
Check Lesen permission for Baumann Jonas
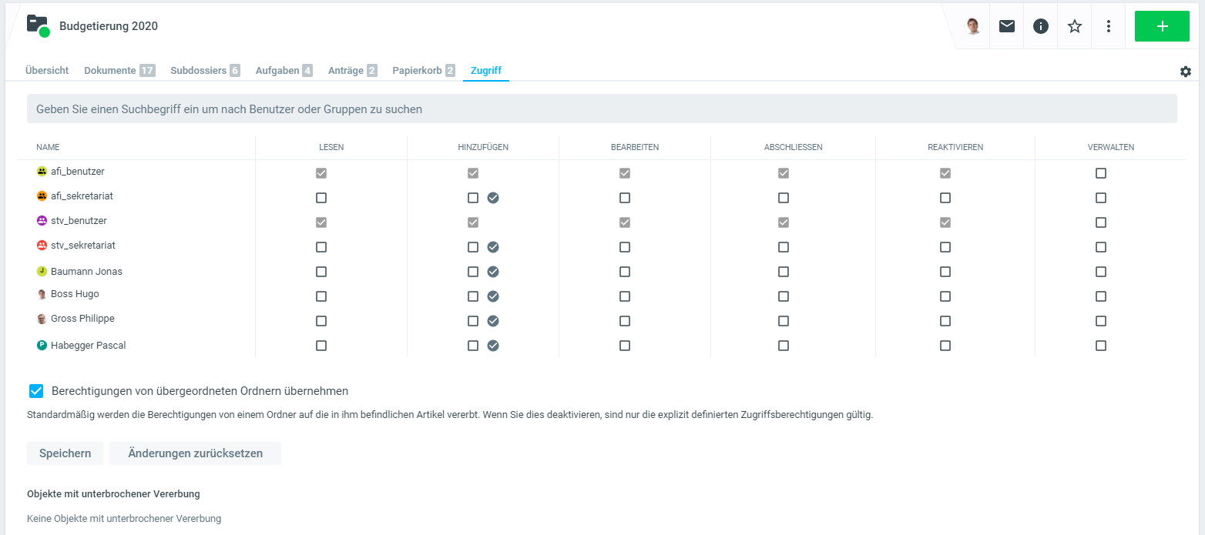click(x=321, y=272)
